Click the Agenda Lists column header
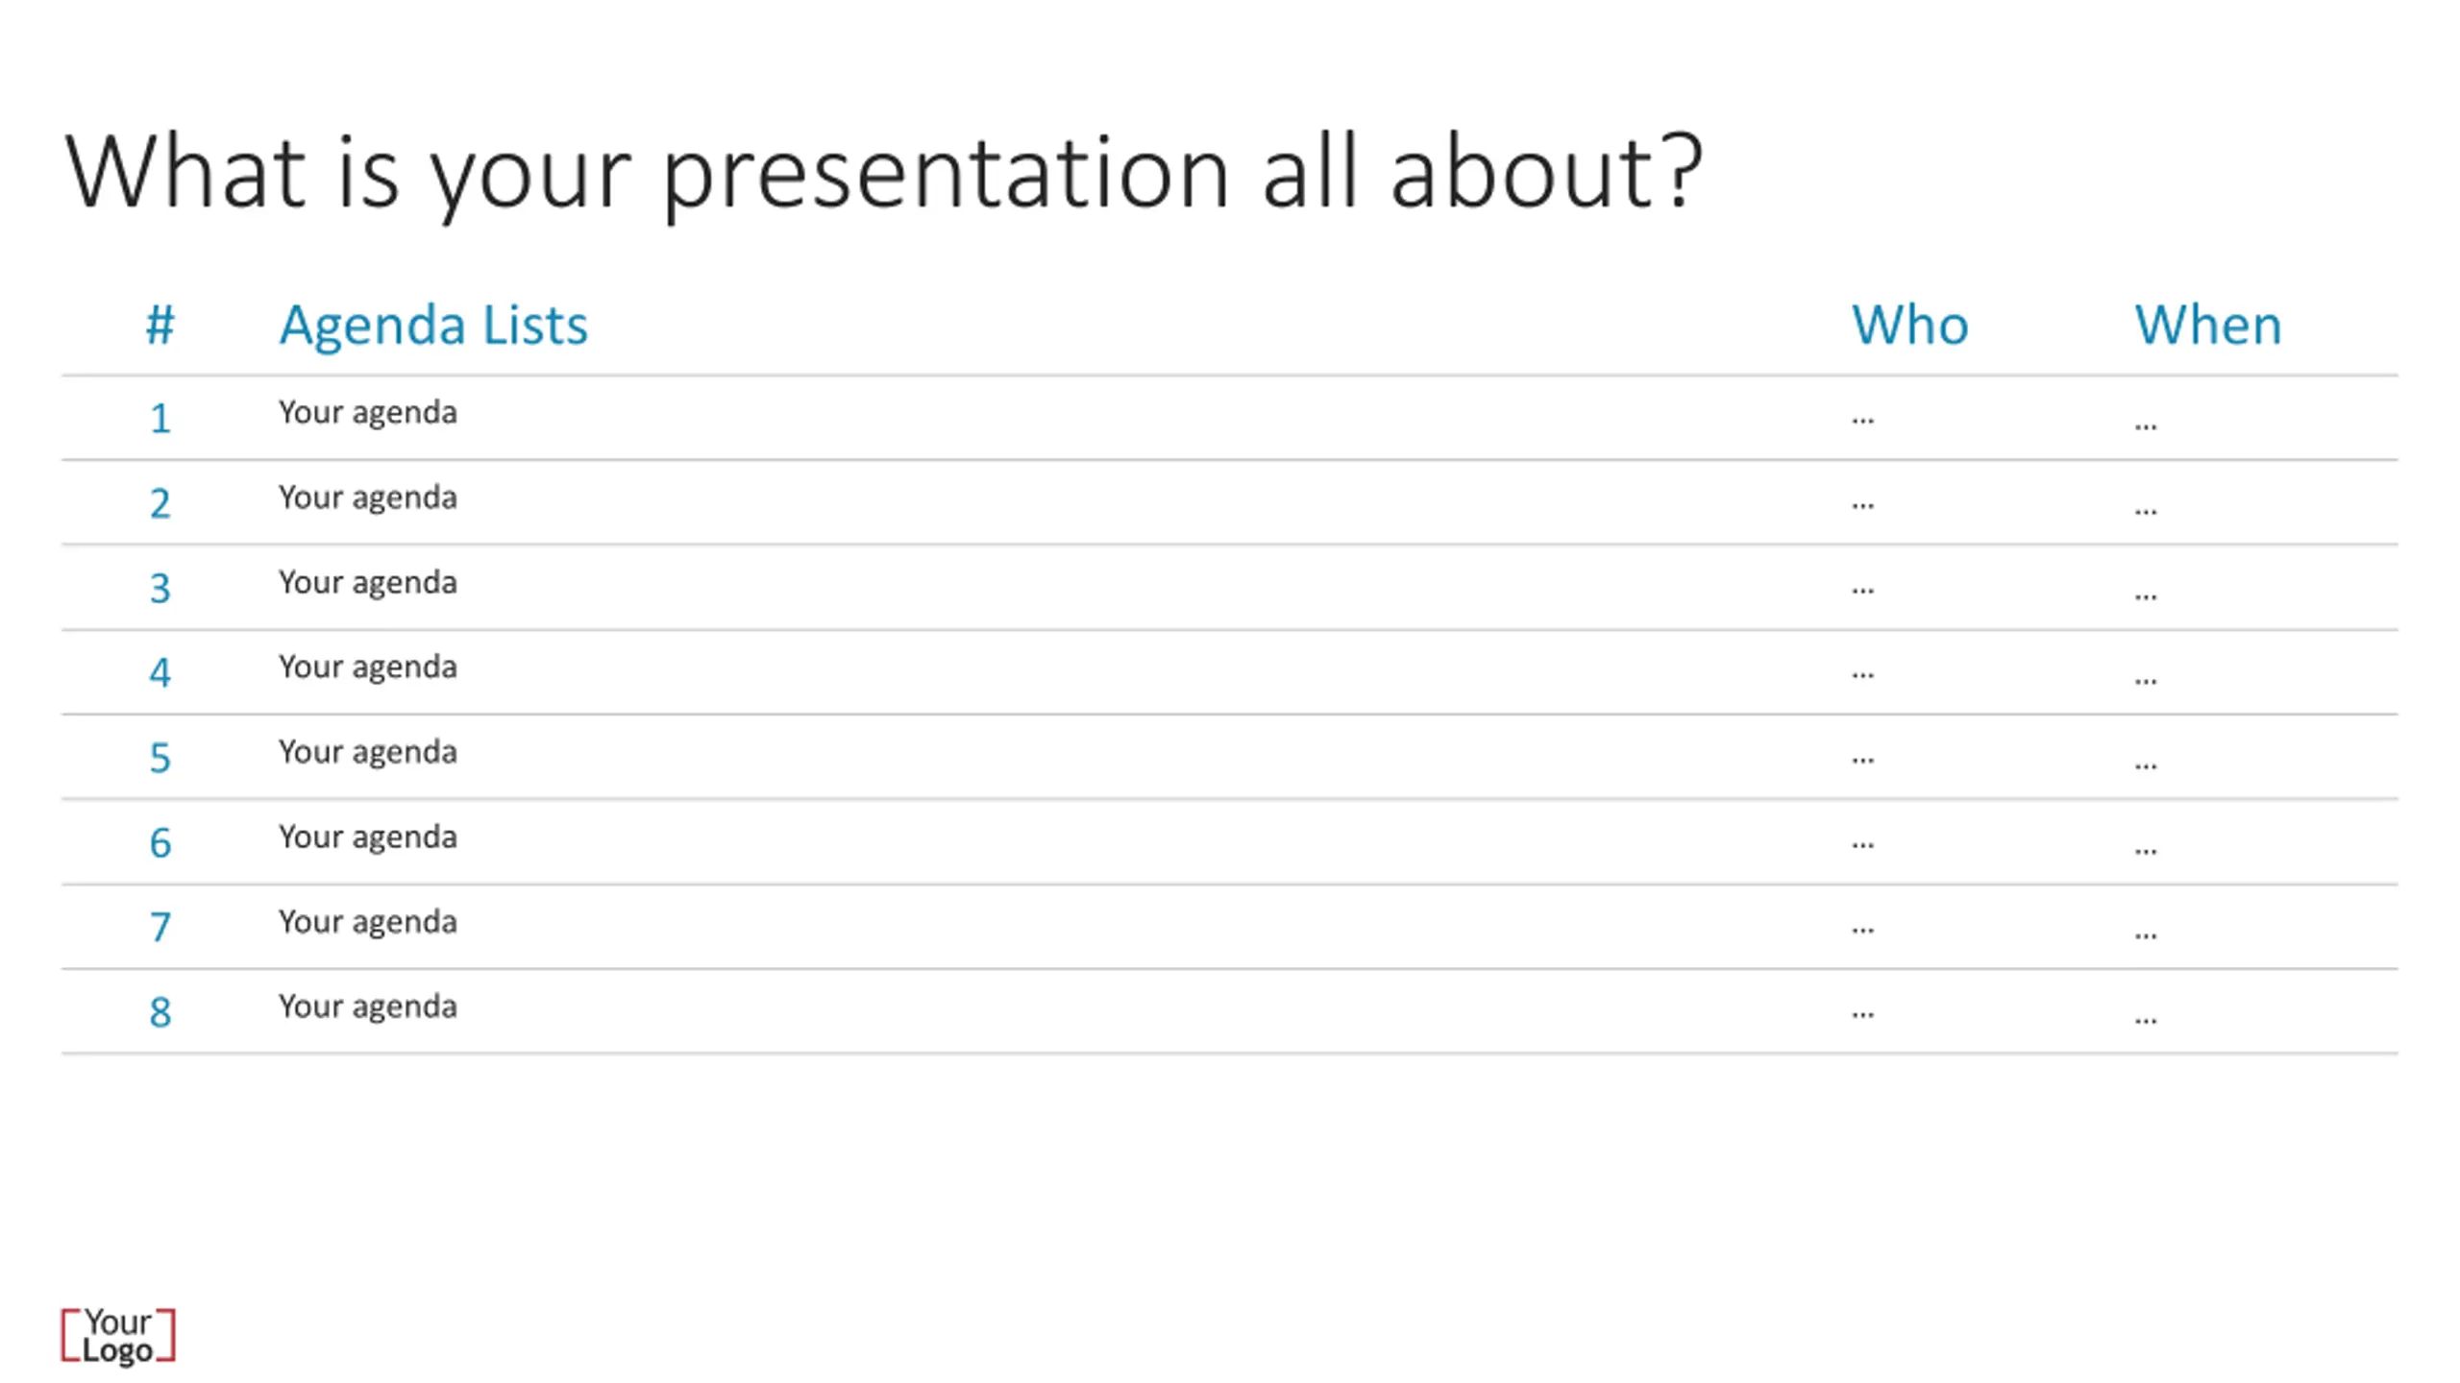The width and height of the screenshot is (2460, 1383). pos(433,325)
